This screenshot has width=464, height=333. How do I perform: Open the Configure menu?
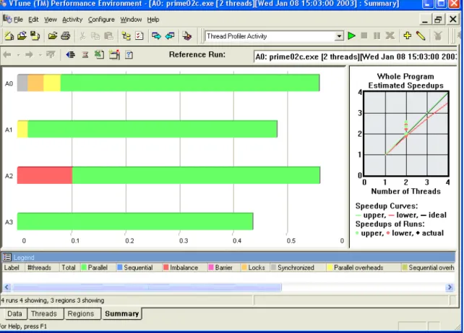(x=101, y=20)
